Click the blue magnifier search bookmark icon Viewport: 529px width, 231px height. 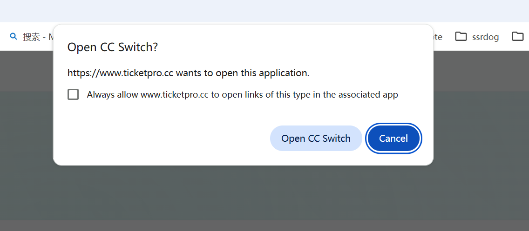(x=14, y=36)
